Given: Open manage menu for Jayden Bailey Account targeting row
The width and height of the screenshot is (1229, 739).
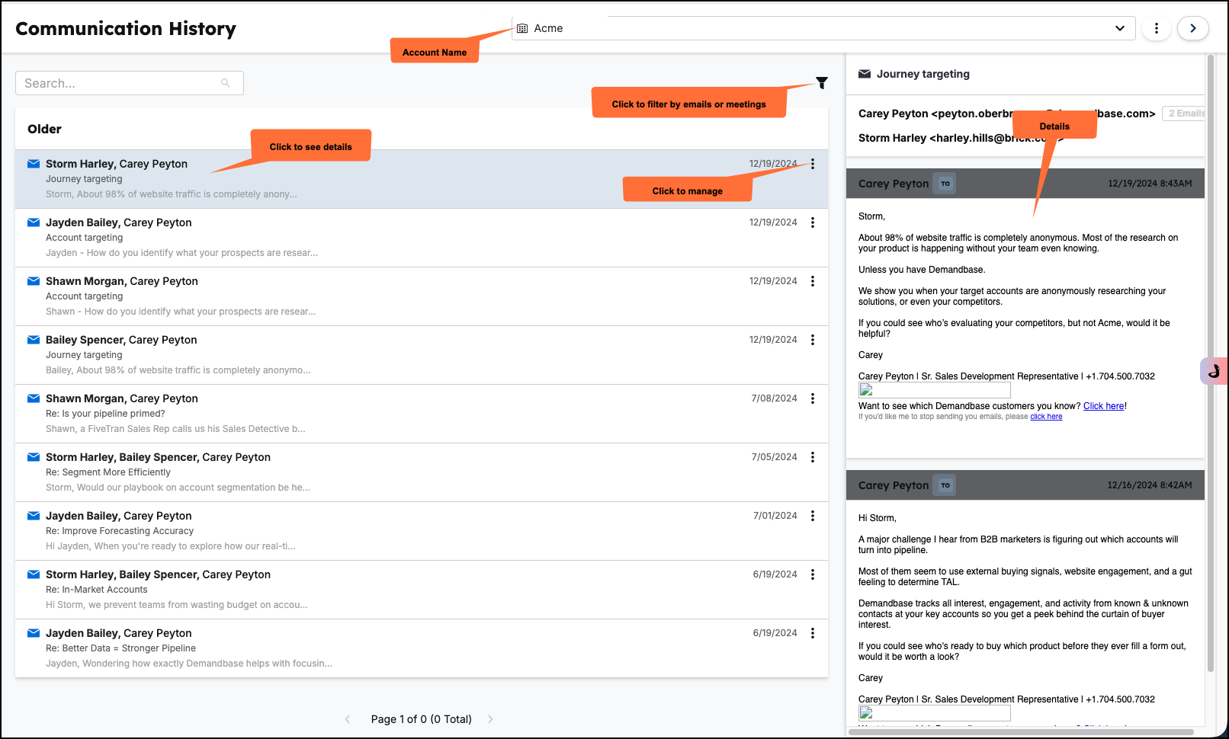Looking at the screenshot, I should pyautogui.click(x=813, y=222).
